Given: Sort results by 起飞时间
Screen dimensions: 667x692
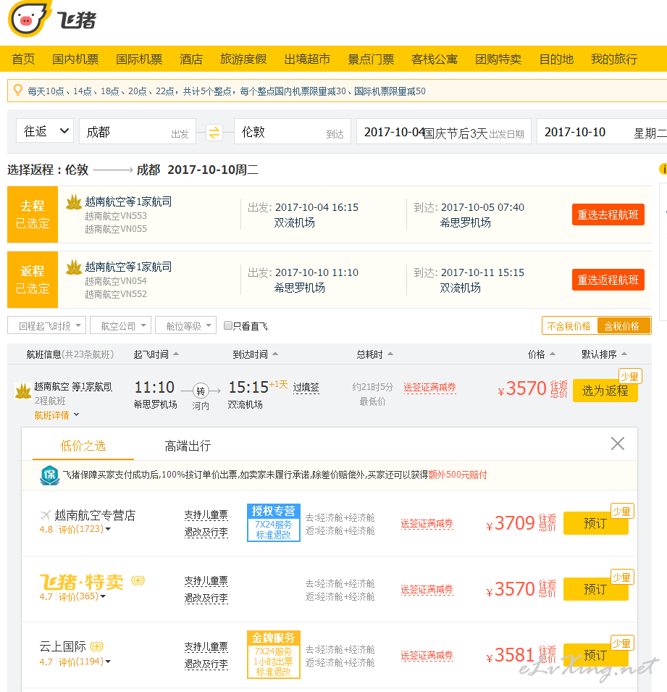Looking at the screenshot, I should pos(156,354).
